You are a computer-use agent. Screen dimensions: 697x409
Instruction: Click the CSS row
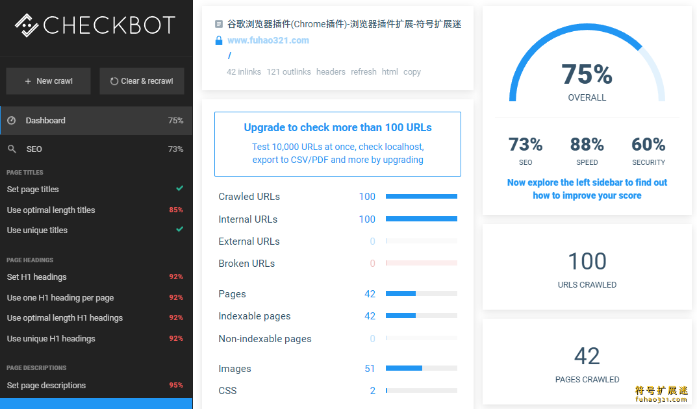pos(337,391)
